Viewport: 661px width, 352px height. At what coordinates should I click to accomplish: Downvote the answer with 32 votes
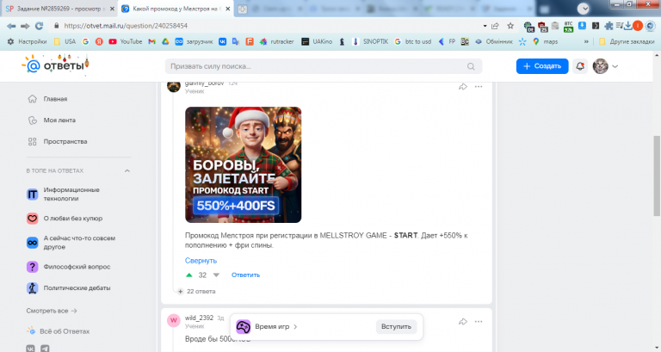coord(216,275)
